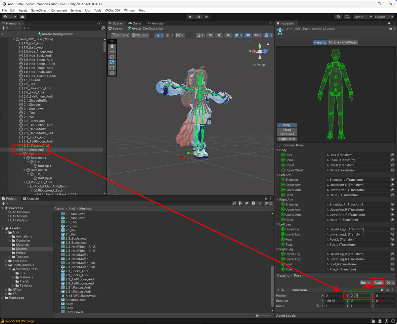Switch to the Animator tab
Image resolution: width=397 pixels, height=324 pixels.
156,23
